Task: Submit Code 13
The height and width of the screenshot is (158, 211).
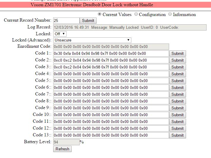Action: coord(177,135)
